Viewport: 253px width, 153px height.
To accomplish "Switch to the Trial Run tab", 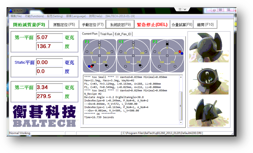I will pos(106,34).
